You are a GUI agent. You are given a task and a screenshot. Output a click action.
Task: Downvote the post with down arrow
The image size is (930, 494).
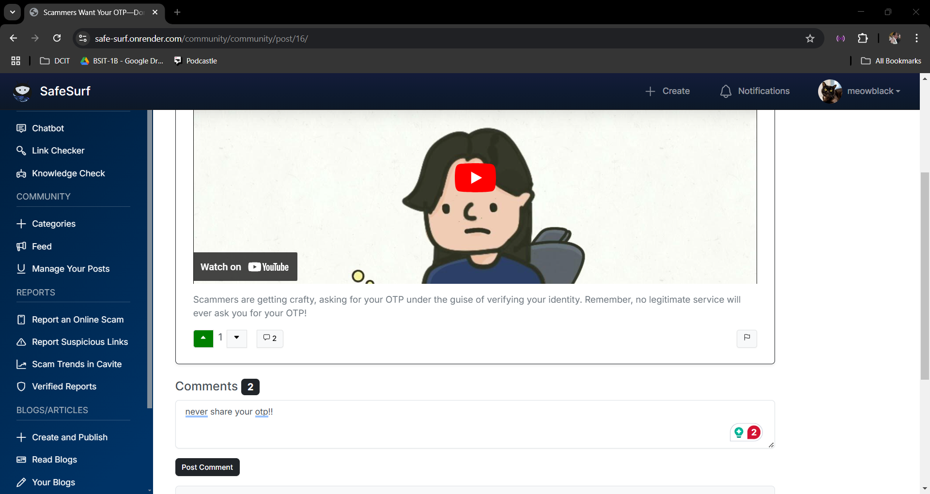(237, 338)
